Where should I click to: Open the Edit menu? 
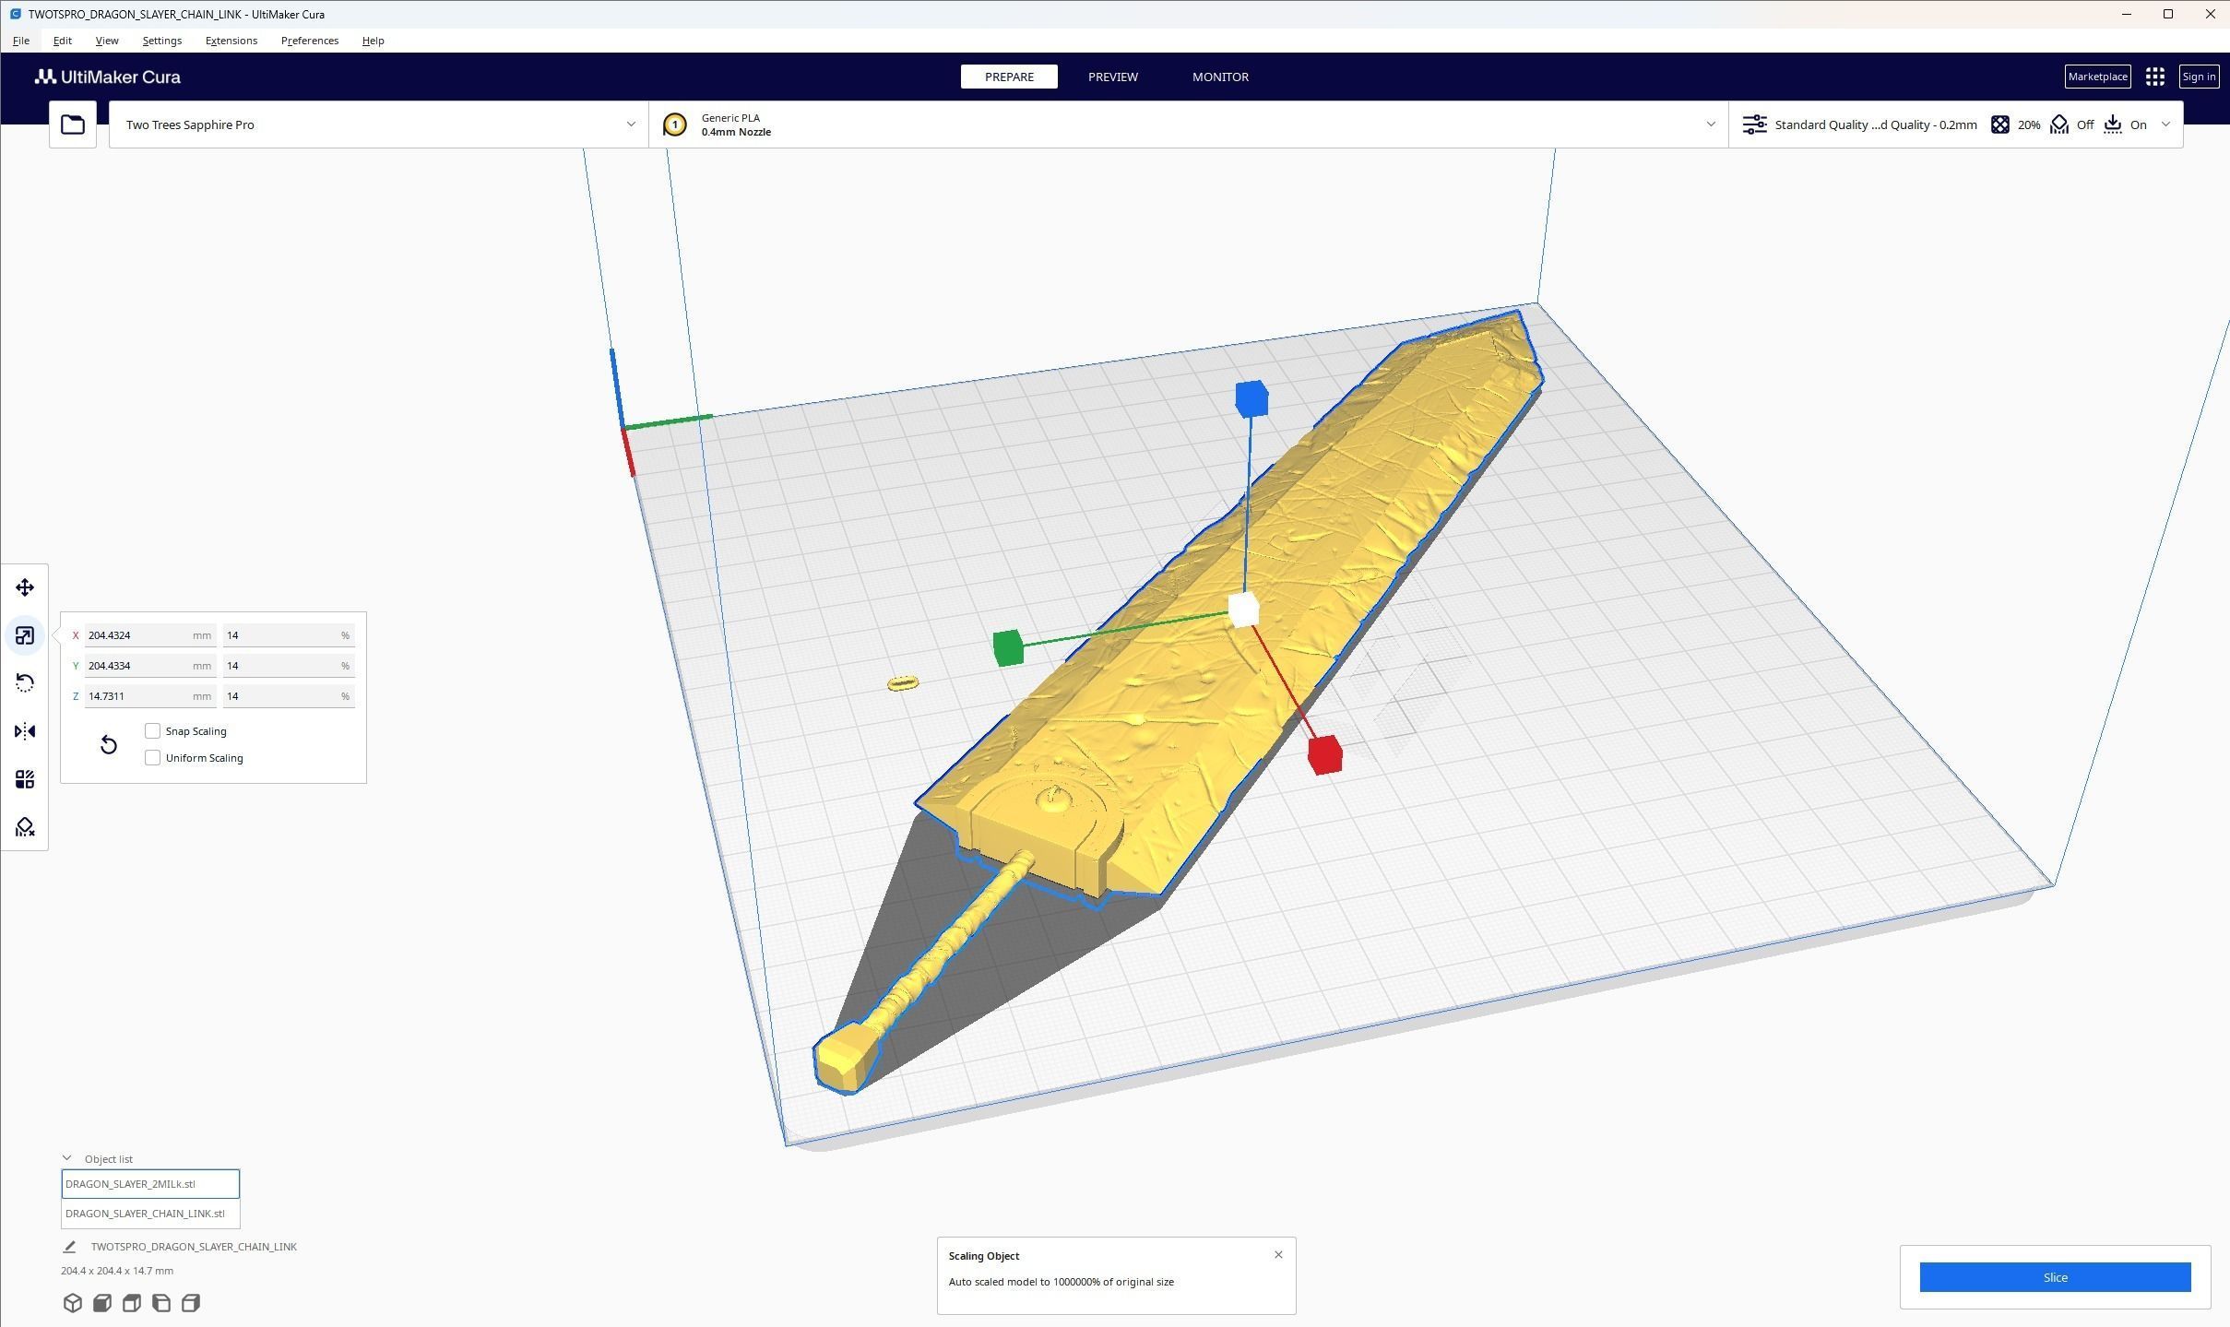coord(63,41)
